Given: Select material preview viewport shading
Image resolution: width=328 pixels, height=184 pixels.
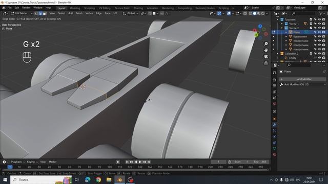Looking at the screenshot, I should tap(259, 13).
